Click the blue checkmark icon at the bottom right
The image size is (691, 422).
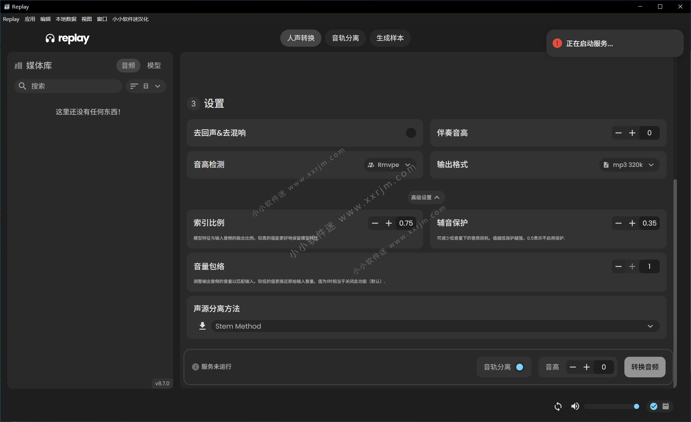click(654, 407)
